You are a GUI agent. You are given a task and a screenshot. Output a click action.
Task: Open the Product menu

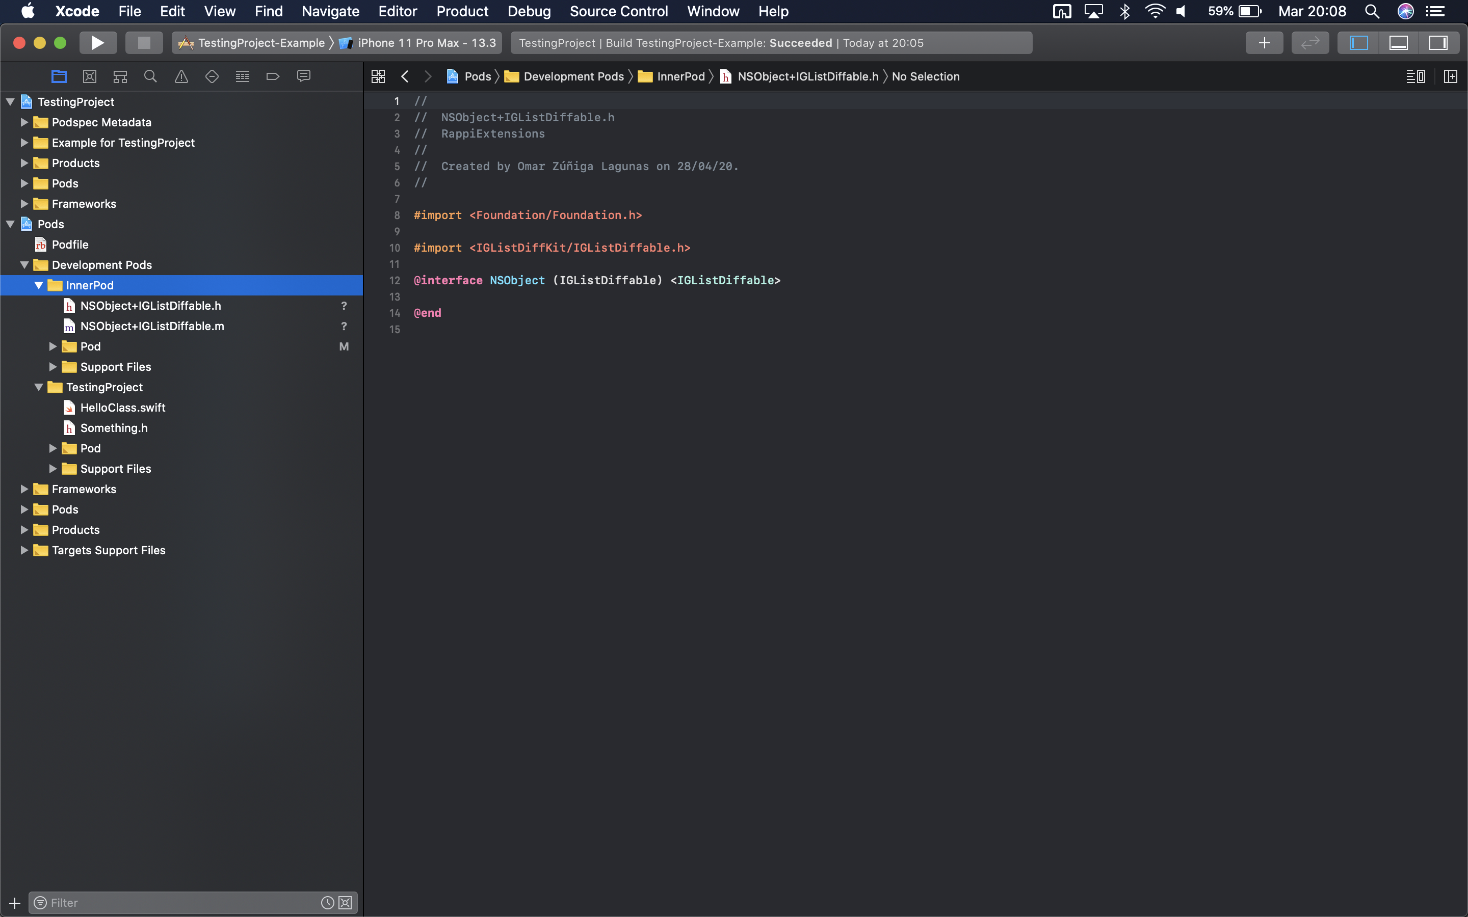[462, 12]
